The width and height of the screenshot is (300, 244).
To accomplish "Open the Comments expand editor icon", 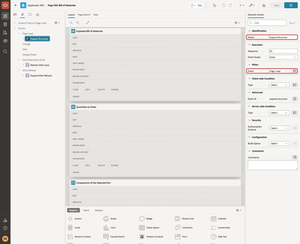I will [x=295, y=157].
